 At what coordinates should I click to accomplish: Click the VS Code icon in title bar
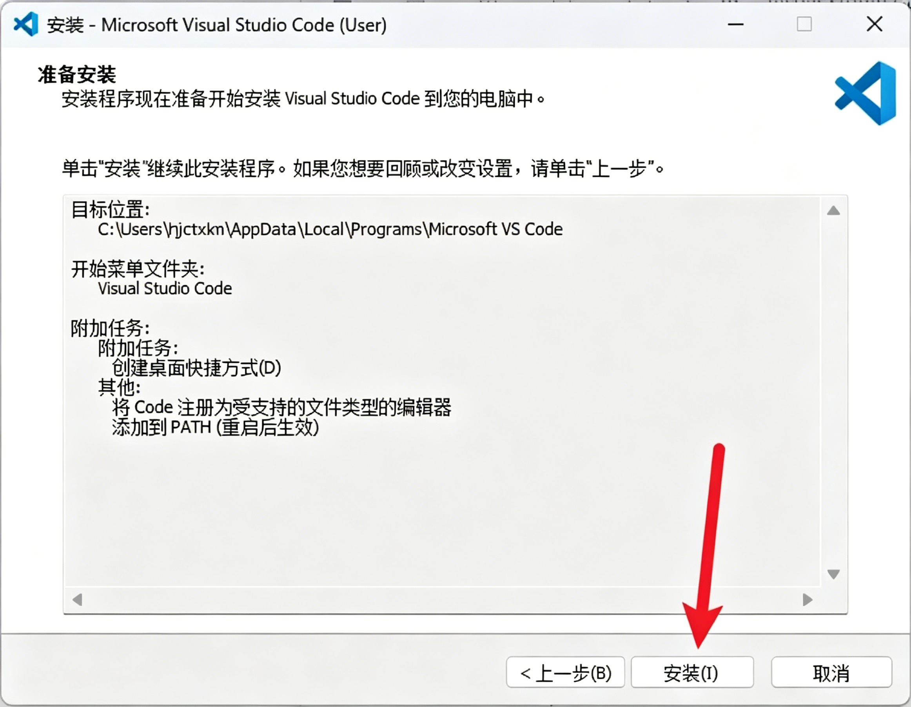[26, 24]
